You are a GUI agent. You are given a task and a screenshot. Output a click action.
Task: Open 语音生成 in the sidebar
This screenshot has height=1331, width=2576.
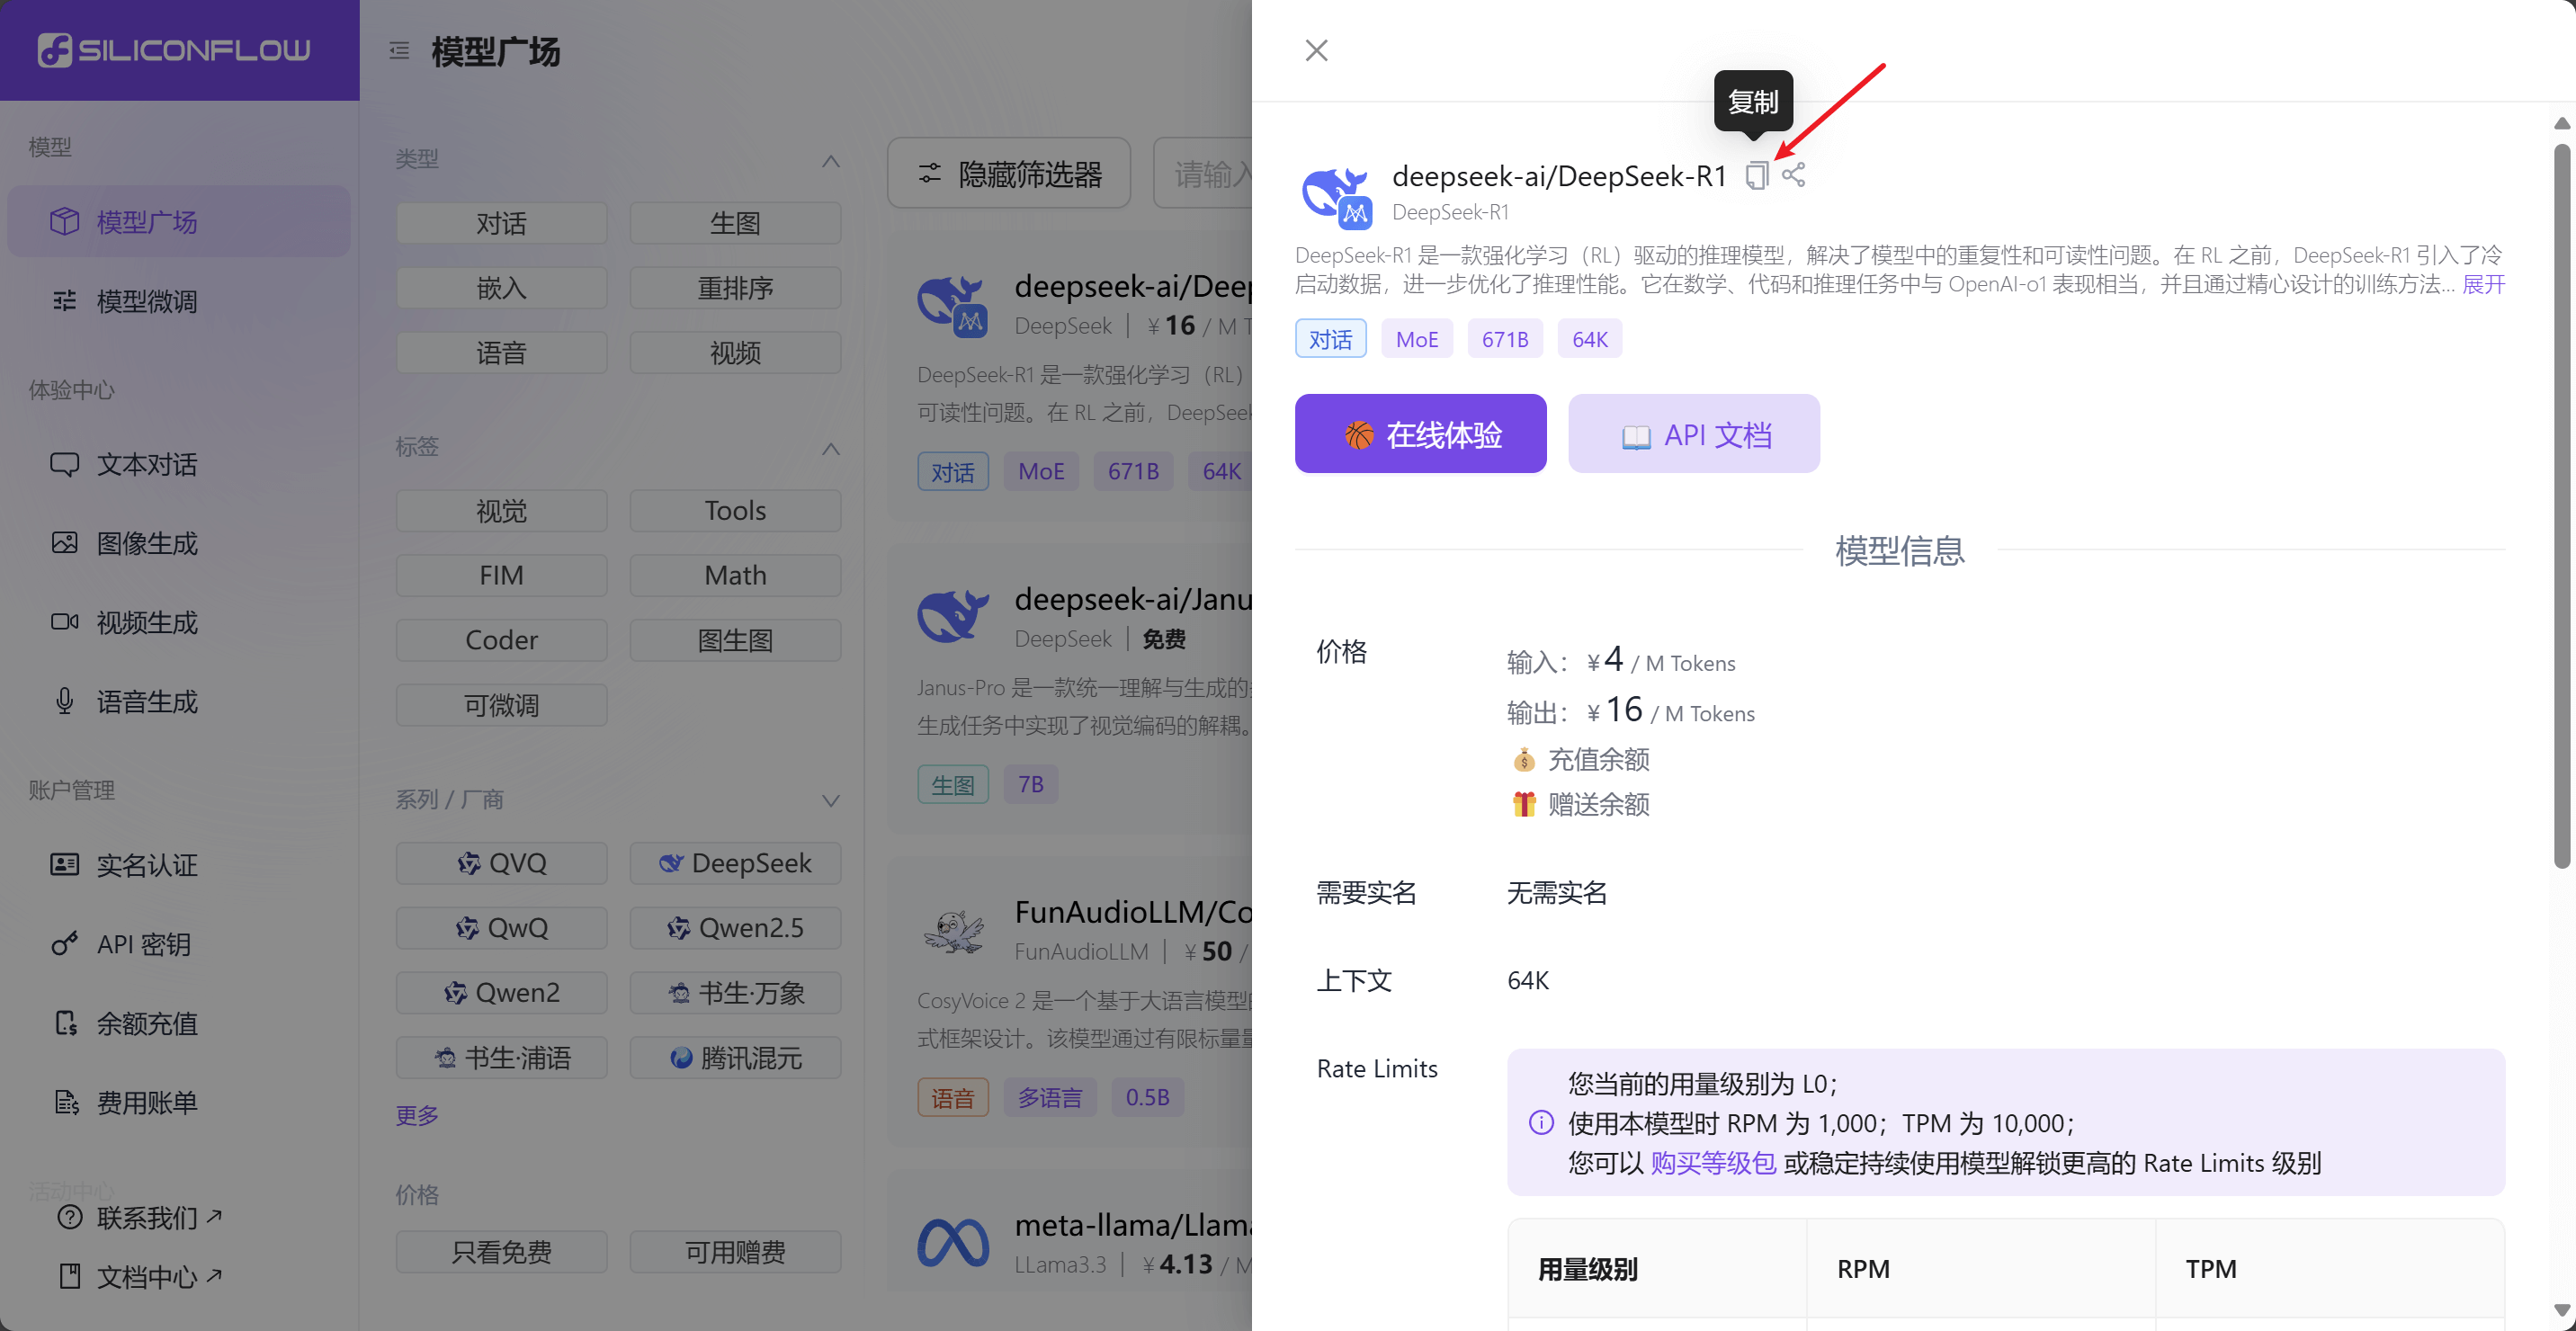pyautogui.click(x=146, y=702)
